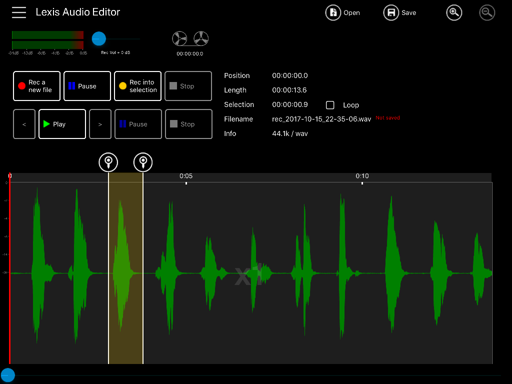Click filename rec_2017-10-15_22-35-06.wav

(321, 119)
